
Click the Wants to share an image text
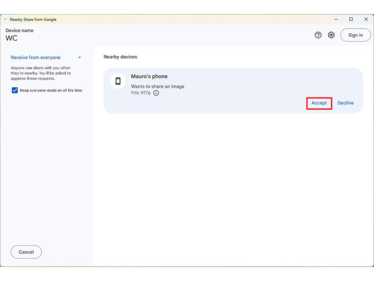coord(158,87)
